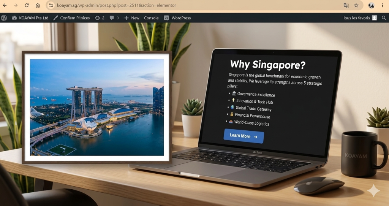389x206 pixels.
Task: Open the browser three-dot menu
Action: [x=382, y=5]
